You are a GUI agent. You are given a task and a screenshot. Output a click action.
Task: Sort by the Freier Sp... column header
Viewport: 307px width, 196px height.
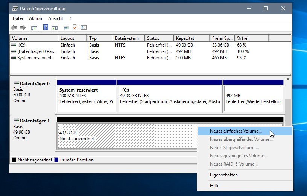(222, 38)
